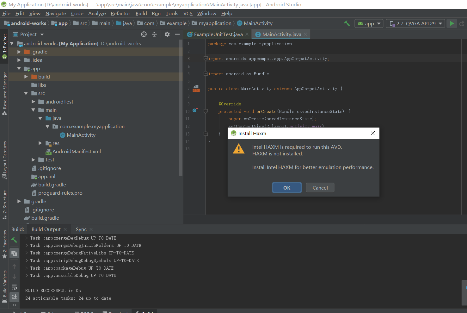Click Cancel in the Install Haxm dialog
The image size is (467, 313).
coord(320,187)
